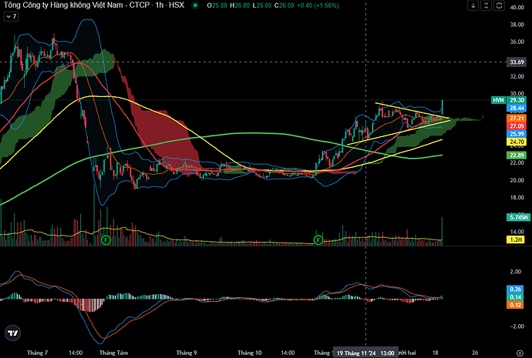This screenshot has height=358, width=532.
Task: Click the 20.00 price axis label
Action: tap(517, 180)
